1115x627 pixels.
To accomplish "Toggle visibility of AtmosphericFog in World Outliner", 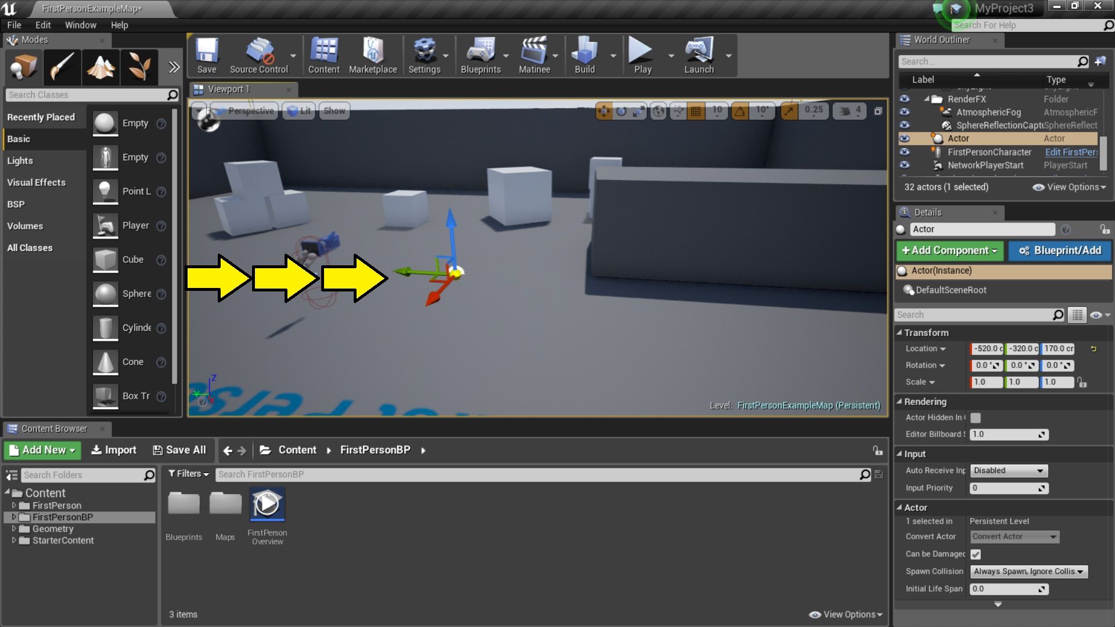I will 904,112.
